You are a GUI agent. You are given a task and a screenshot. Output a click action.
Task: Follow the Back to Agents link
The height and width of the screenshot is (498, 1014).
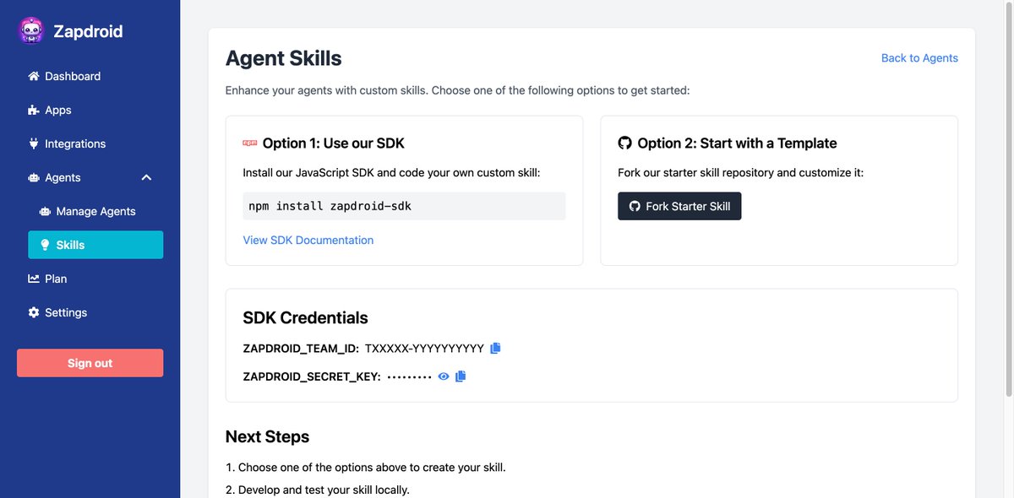click(x=919, y=58)
